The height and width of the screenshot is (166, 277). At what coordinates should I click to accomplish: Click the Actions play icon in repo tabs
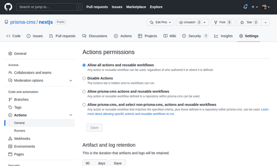click(116, 36)
